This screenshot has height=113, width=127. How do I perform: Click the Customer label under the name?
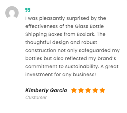click(36, 97)
